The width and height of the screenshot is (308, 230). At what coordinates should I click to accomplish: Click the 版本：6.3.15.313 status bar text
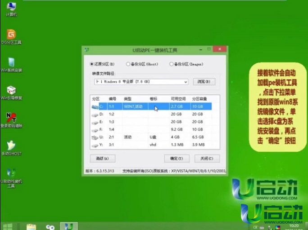100,171
